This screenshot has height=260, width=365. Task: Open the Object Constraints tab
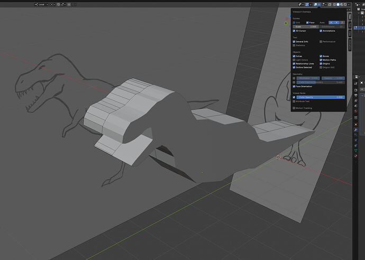[355, 145]
